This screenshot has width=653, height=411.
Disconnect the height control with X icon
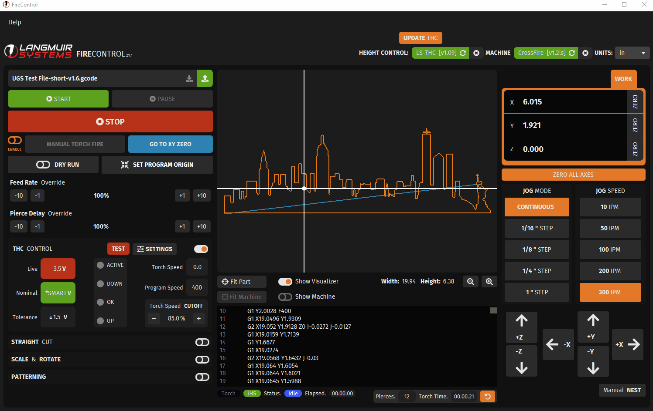pyautogui.click(x=476, y=53)
